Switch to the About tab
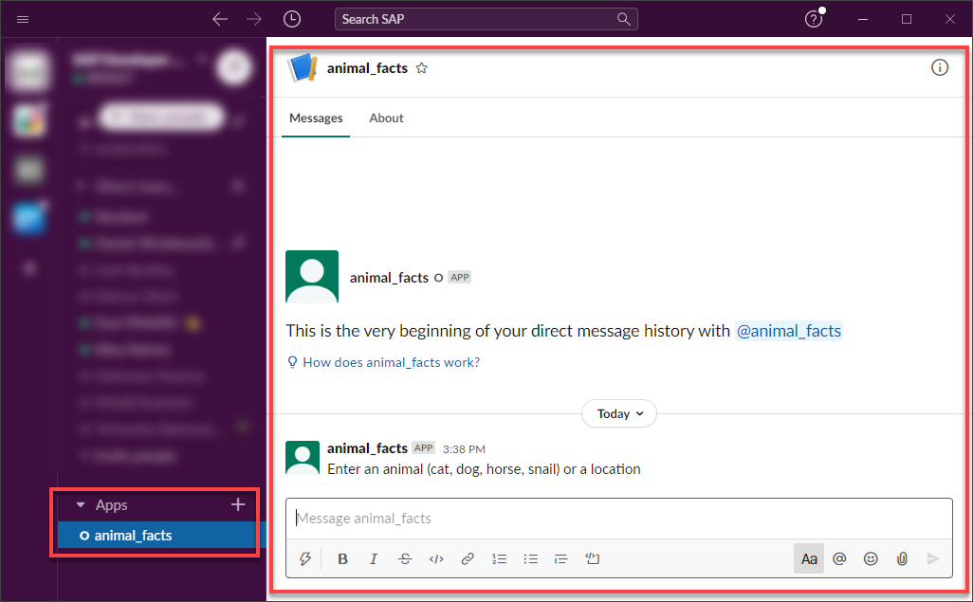Screen dimensions: 973x602 coord(386,118)
